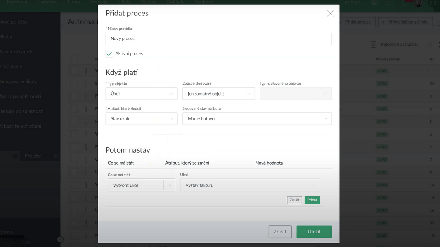Click the eye column-visibility icon
This screenshot has width=440, height=247.
373,45
